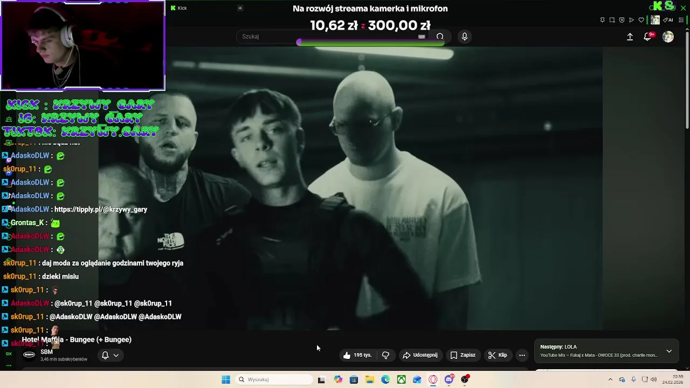Dislike the video with thumbs-down icon
Screen dimensions: 690x388
pos(385,355)
